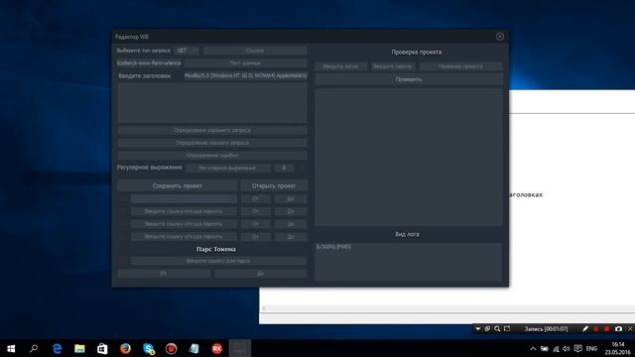Open the volume tray icon

click(567, 348)
